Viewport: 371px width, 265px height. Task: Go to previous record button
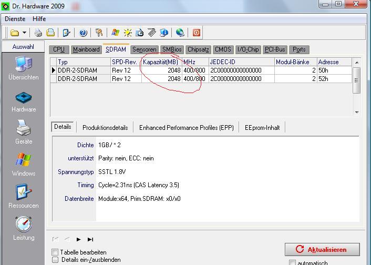pyautogui.click(x=67, y=239)
